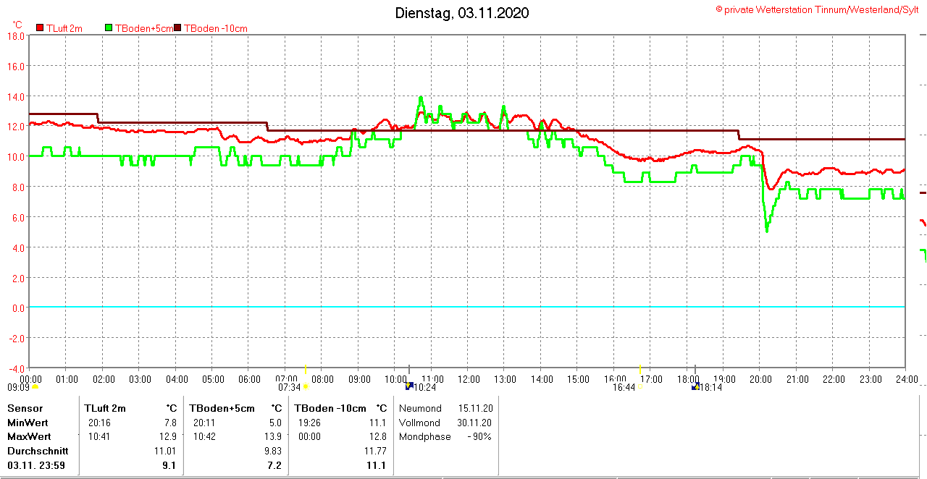Click the moonrise icon at 10:24
Viewport: 927px width, 479px height.
pyautogui.click(x=408, y=386)
